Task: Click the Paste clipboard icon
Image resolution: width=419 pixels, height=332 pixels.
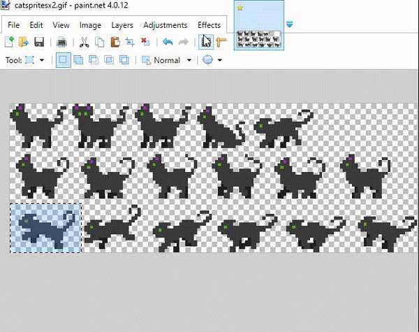Action: [115, 42]
